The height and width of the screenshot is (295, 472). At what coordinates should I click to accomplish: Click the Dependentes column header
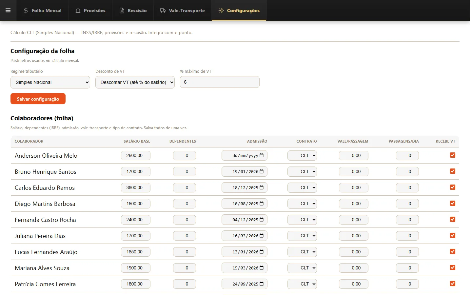click(x=183, y=141)
